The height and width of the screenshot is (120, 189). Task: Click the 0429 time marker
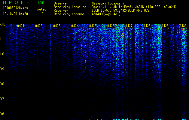(165, 26)
